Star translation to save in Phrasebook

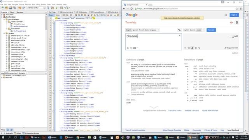pyautogui.click(x=185, y=48)
